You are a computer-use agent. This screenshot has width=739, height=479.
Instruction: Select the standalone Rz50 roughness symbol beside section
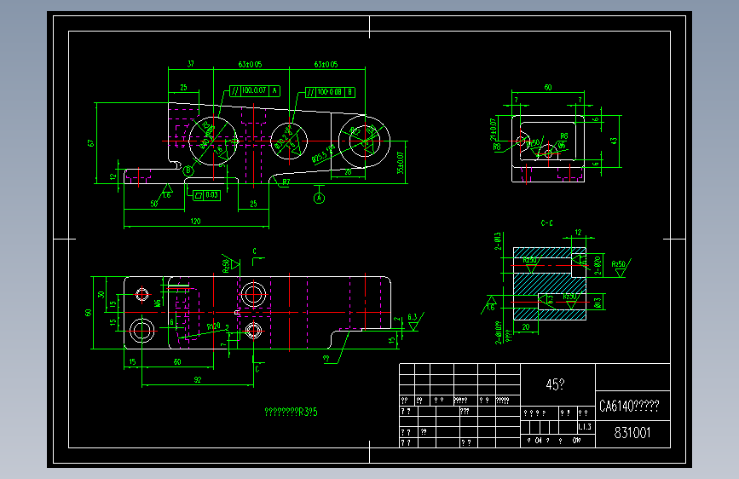coord(621,268)
